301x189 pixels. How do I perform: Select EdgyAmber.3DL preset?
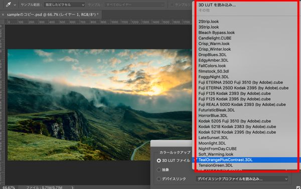(213, 60)
